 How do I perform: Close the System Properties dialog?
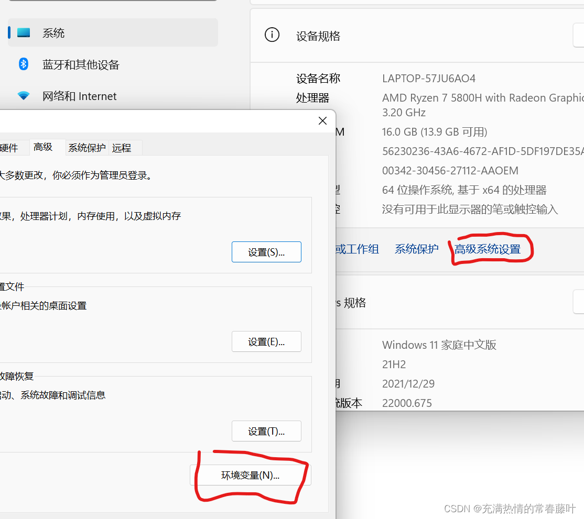click(x=322, y=120)
